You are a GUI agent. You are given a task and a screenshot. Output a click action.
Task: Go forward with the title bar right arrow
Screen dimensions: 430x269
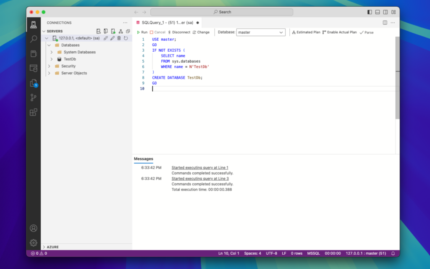(144, 12)
